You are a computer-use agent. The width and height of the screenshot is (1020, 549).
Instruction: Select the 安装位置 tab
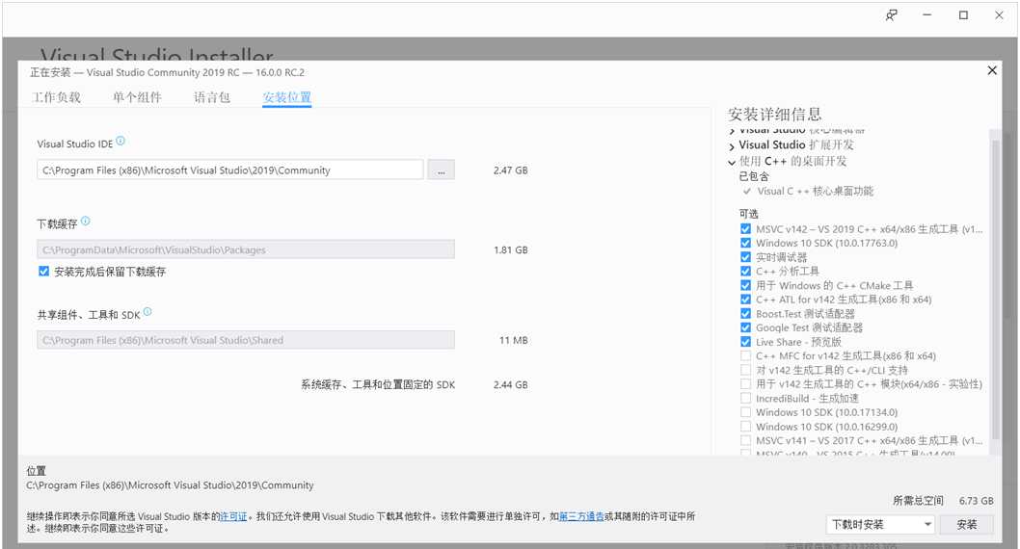click(287, 97)
